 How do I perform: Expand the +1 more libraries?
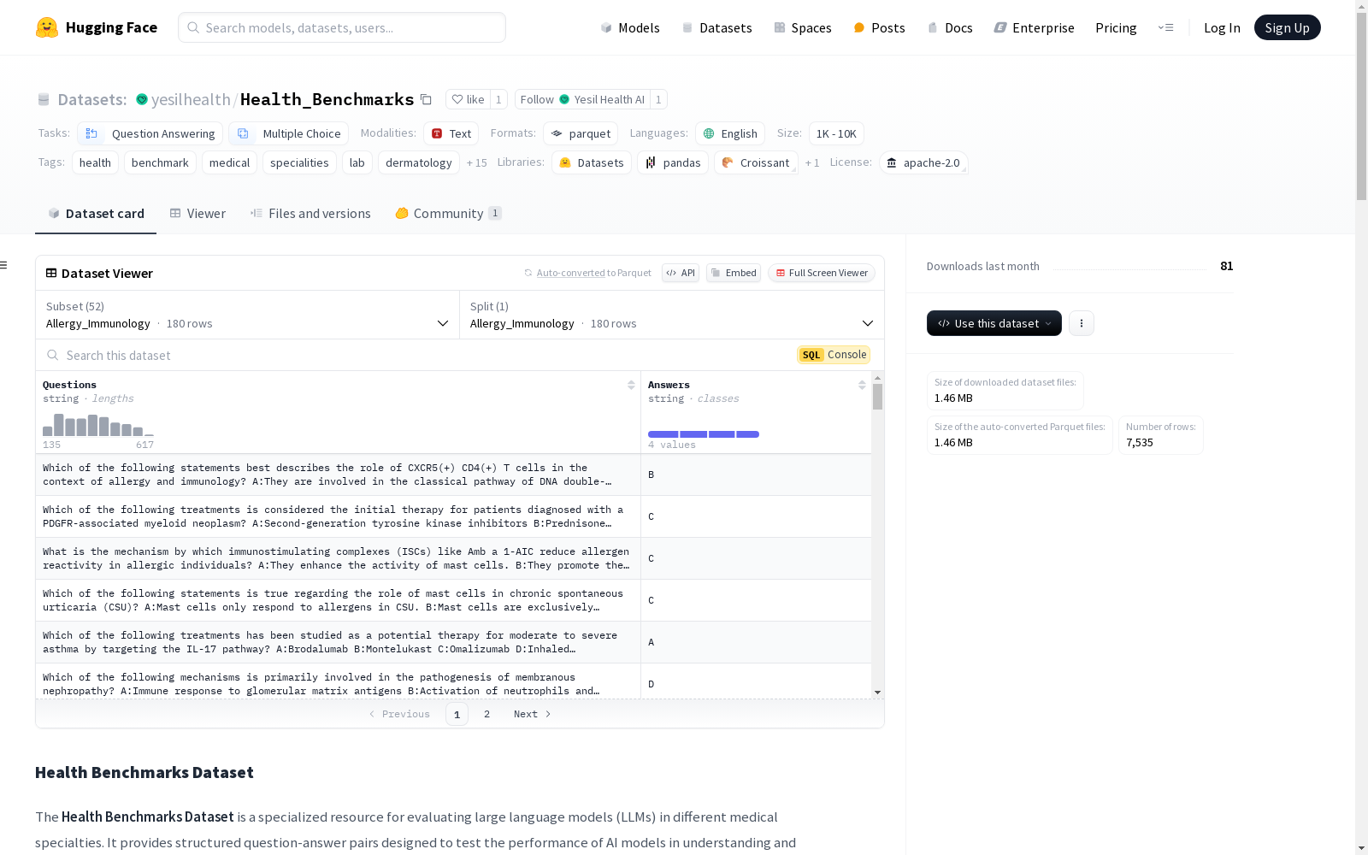pyautogui.click(x=812, y=162)
